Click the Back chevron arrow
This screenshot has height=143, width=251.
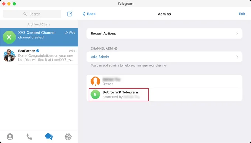pos(83,14)
